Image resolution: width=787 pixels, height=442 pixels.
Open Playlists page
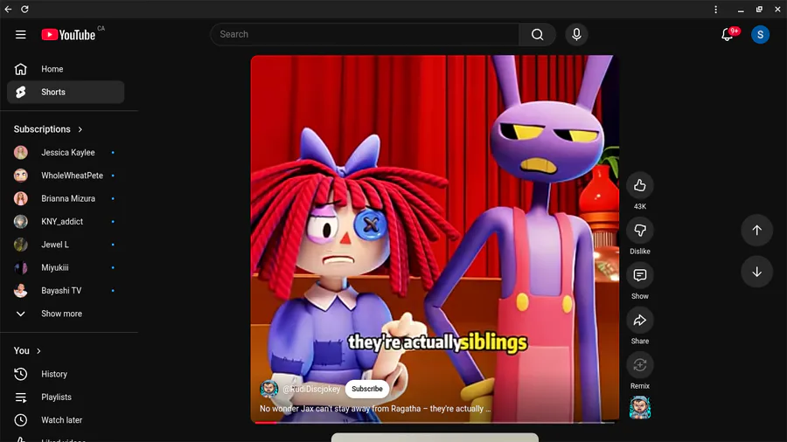[x=66, y=397]
